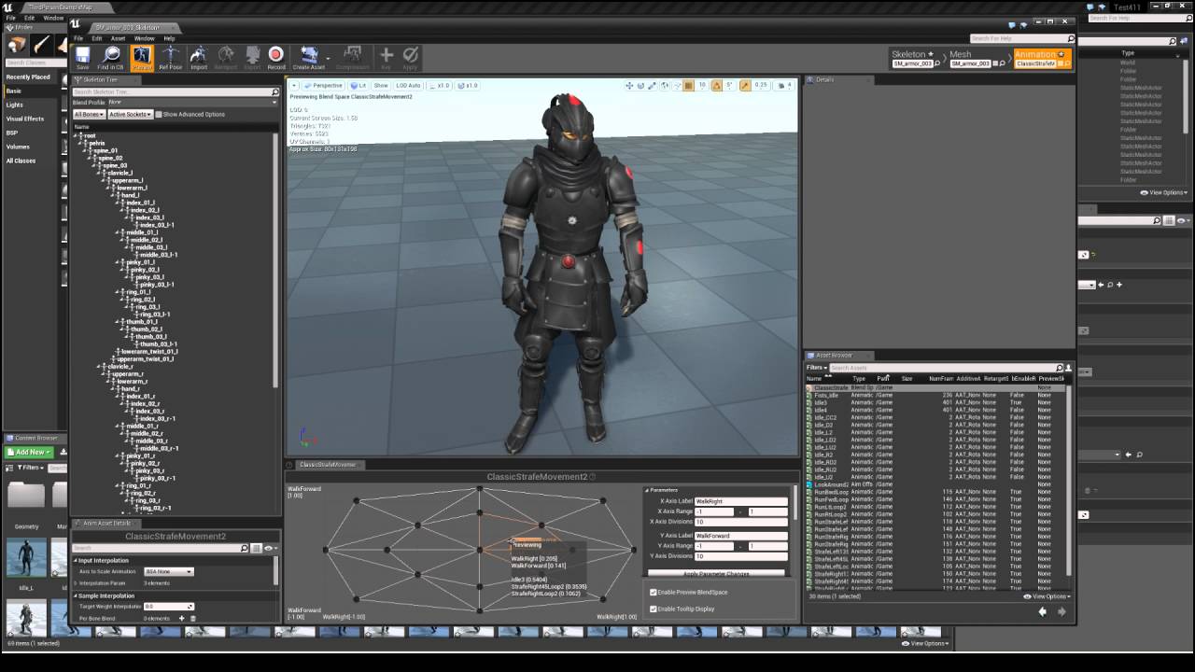The width and height of the screenshot is (1195, 672).
Task: Open Help menu in skeleton editor
Action: (169, 38)
